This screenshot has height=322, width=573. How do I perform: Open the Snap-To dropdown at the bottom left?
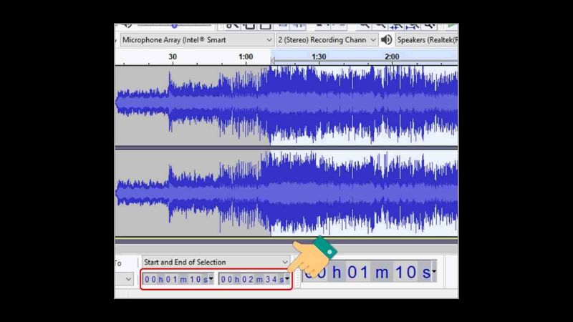tap(124, 279)
